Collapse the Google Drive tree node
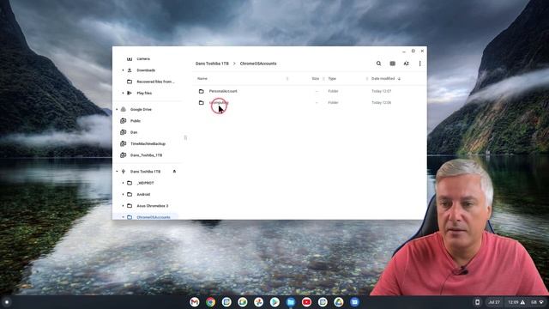Screen dimensions: 549x309 [117, 109]
